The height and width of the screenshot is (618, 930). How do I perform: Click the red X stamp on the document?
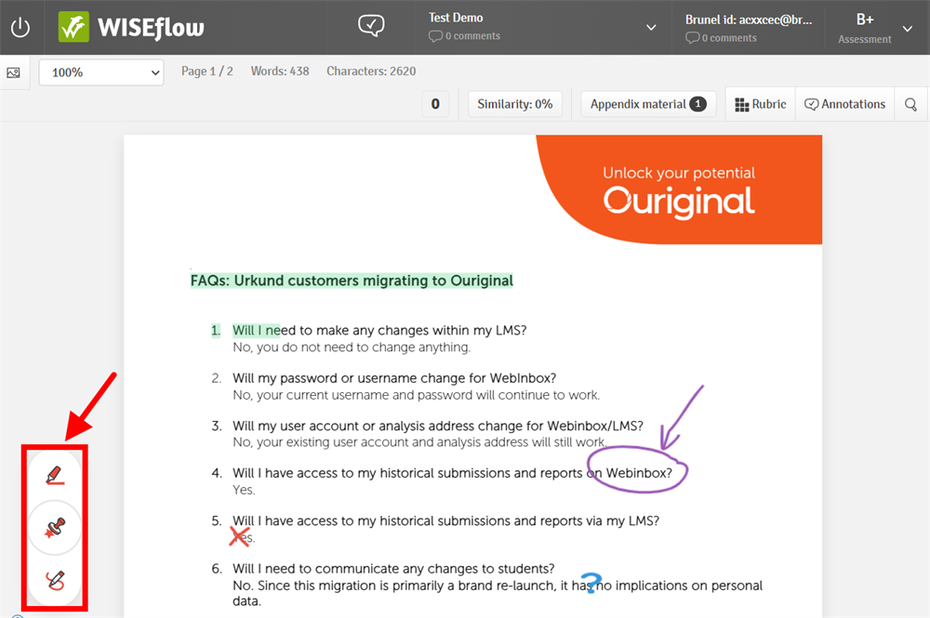(x=239, y=536)
